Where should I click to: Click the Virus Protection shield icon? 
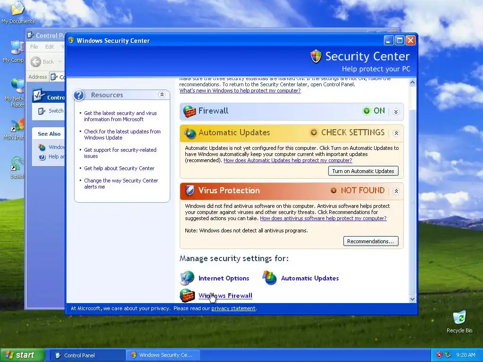[190, 190]
